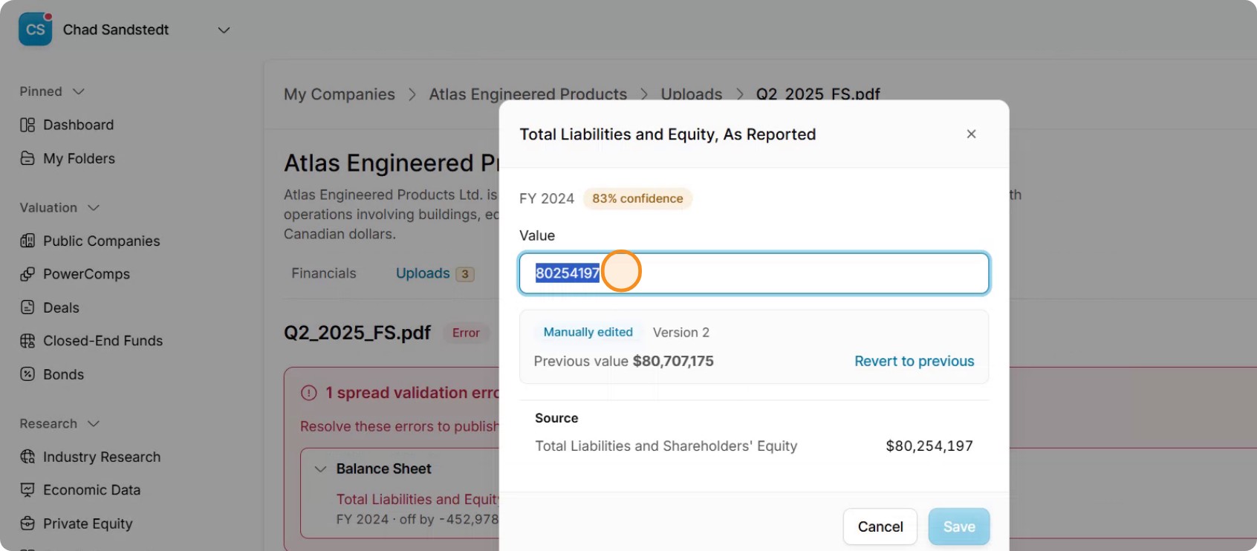Click the Version 2 label
This screenshot has width=1257, height=551.
(681, 332)
